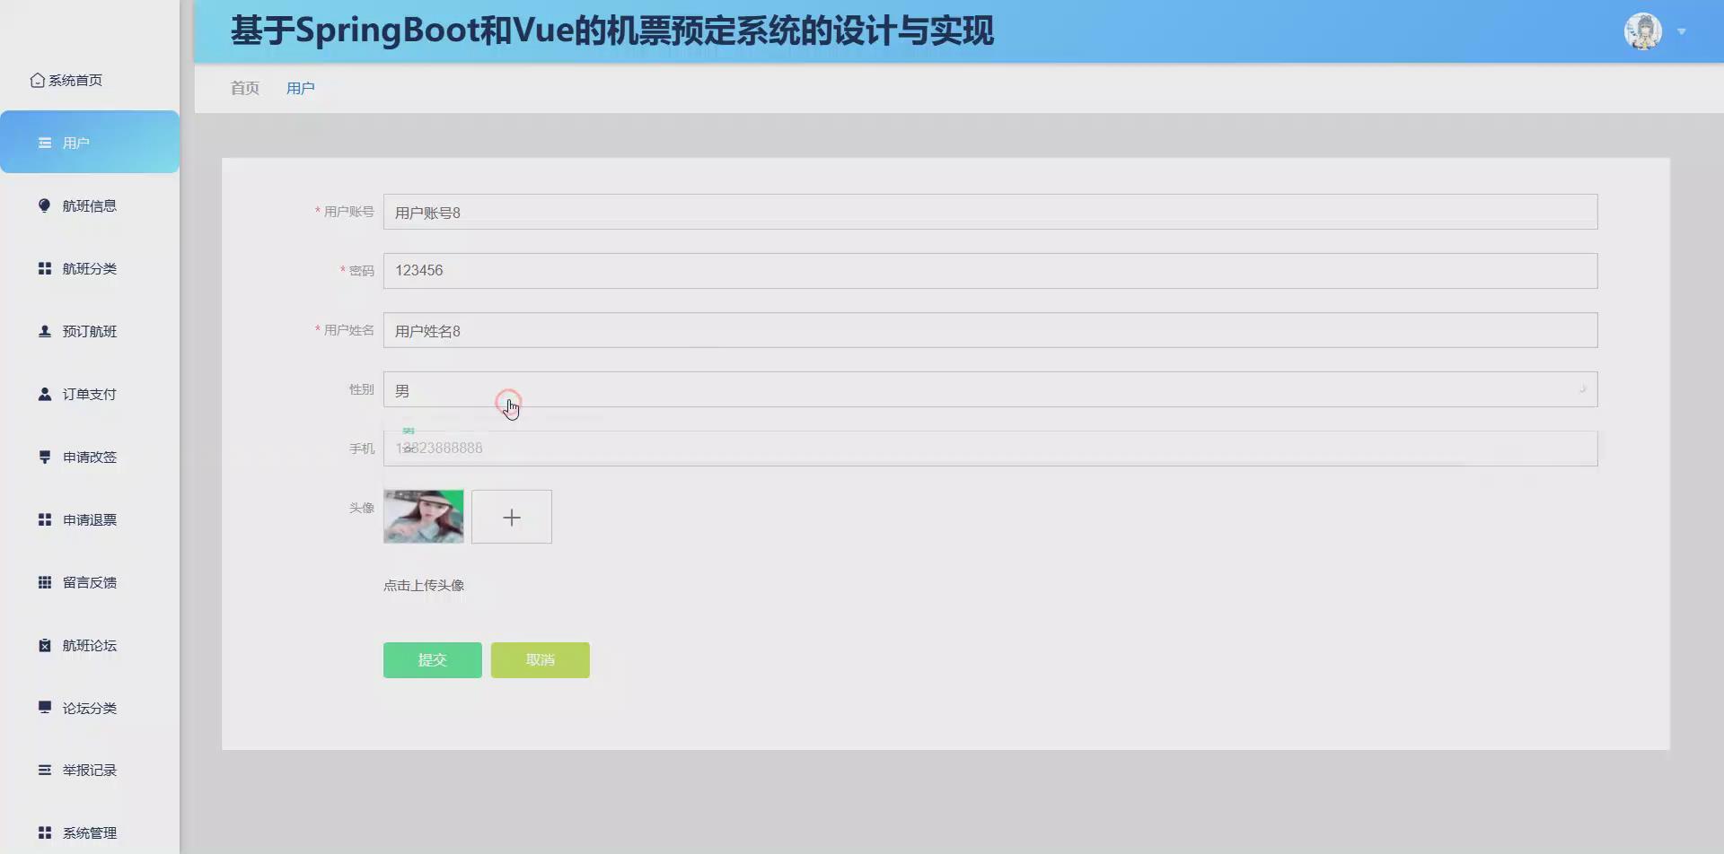Click the page title 基于SpringBoot和Vue的机票预定系统
The width and height of the screenshot is (1724, 854).
click(x=612, y=31)
